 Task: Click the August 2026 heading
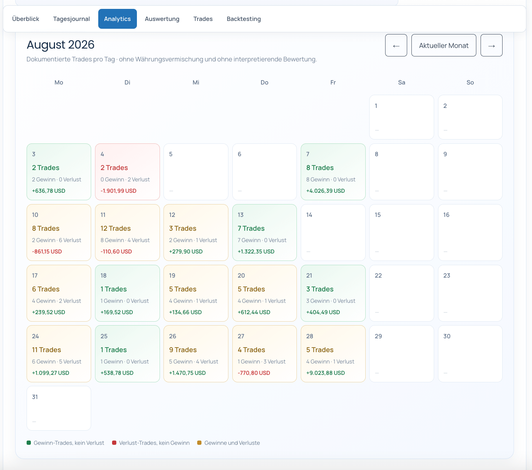click(x=61, y=45)
